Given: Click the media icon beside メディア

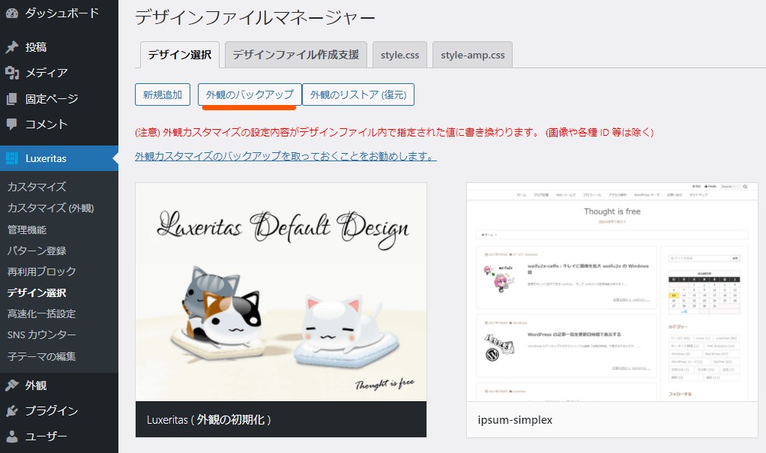Looking at the screenshot, I should point(12,73).
